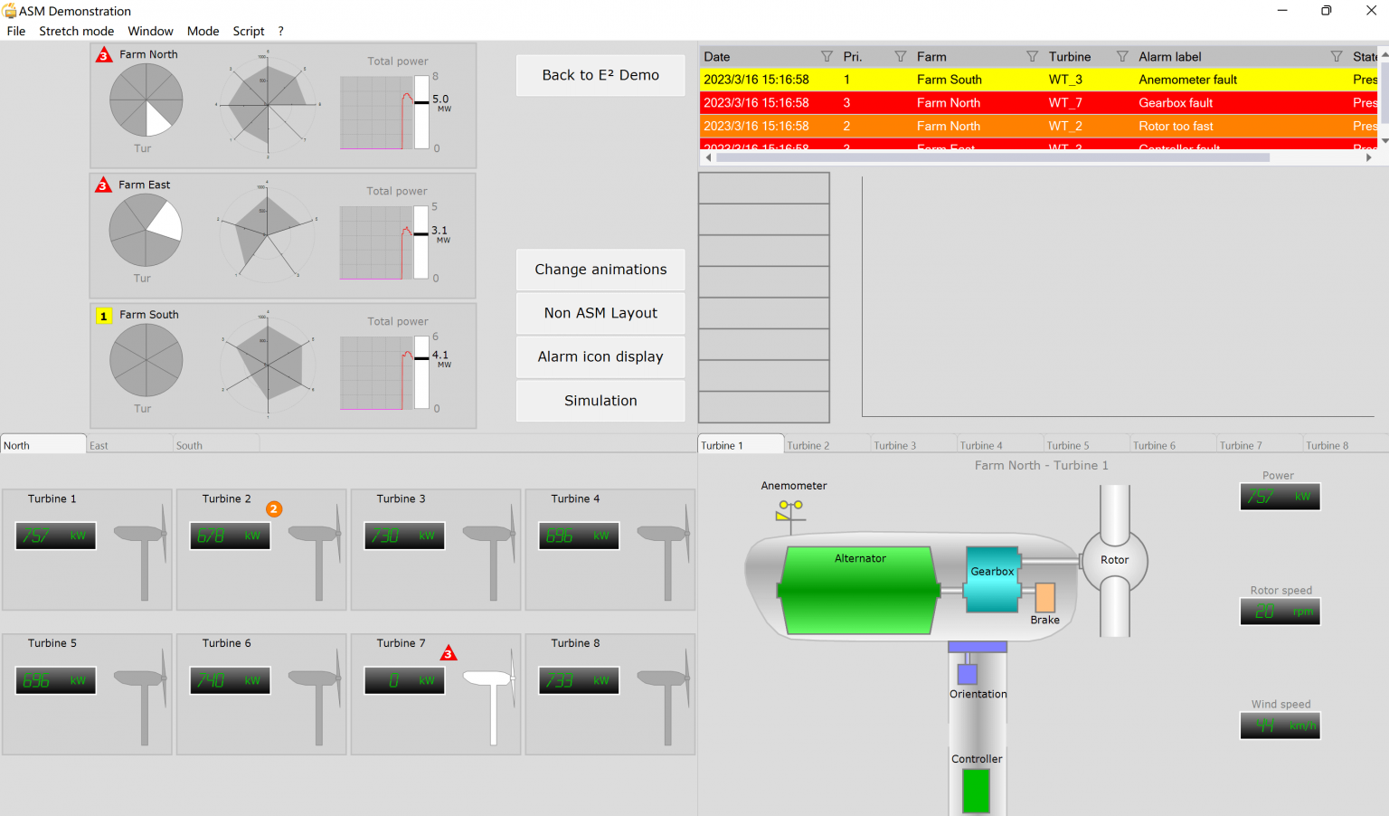Switch to the Turbine 5 tab
This screenshot has width=1389, height=816.
pyautogui.click(x=1070, y=444)
